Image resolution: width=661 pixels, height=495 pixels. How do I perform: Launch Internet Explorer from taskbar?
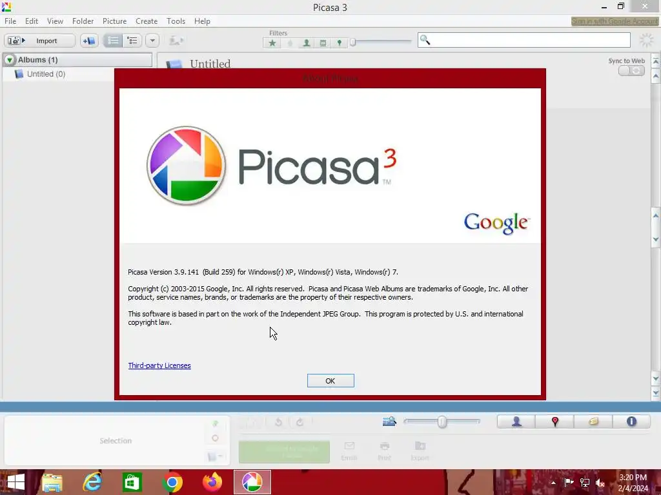coord(92,482)
